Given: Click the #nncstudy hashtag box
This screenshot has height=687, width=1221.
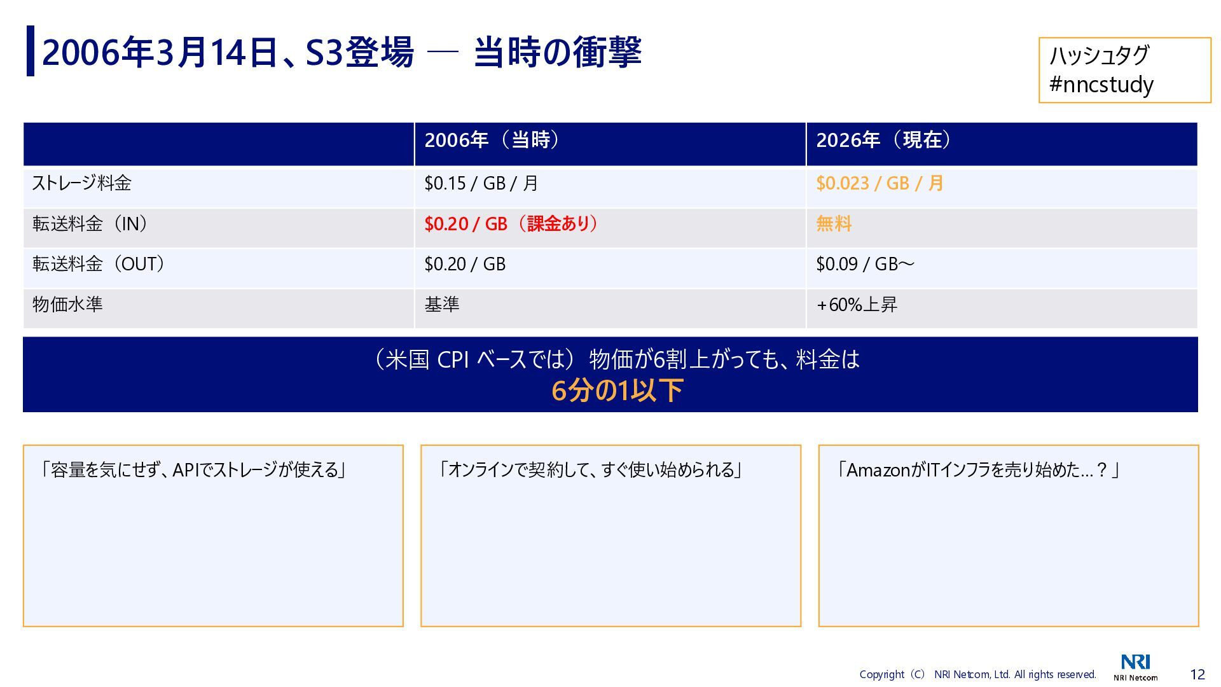Looking at the screenshot, I should coord(1124,70).
